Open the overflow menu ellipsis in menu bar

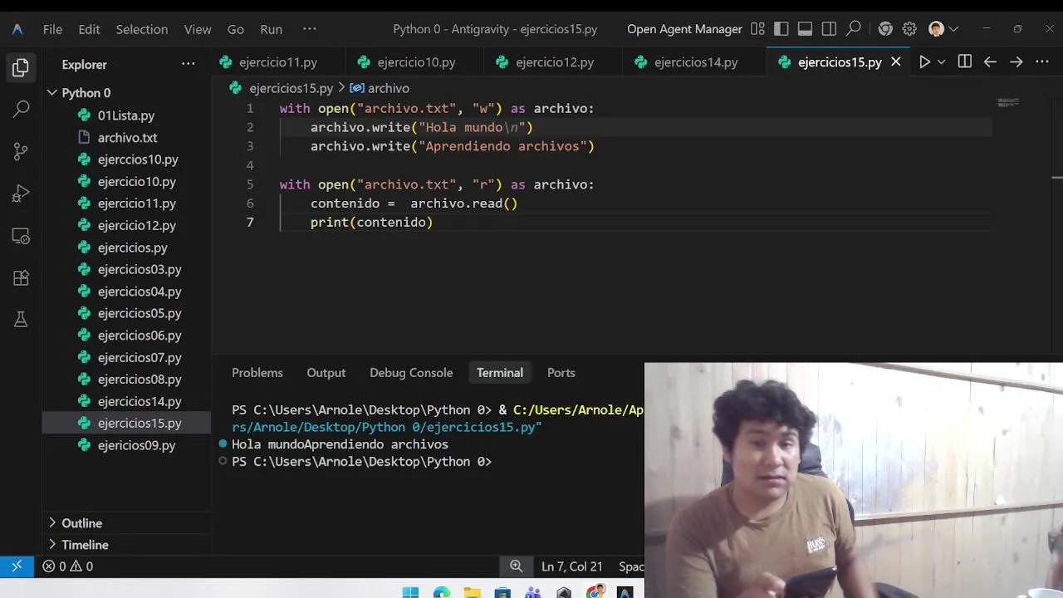tap(310, 29)
